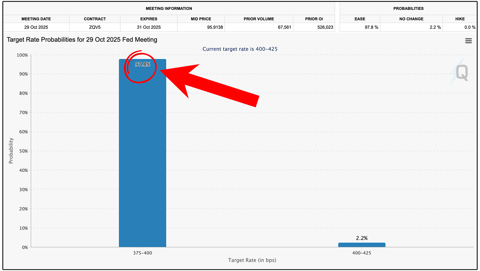Click the EXPIRES column header
Screen dimensions: 480x271
click(x=149, y=19)
